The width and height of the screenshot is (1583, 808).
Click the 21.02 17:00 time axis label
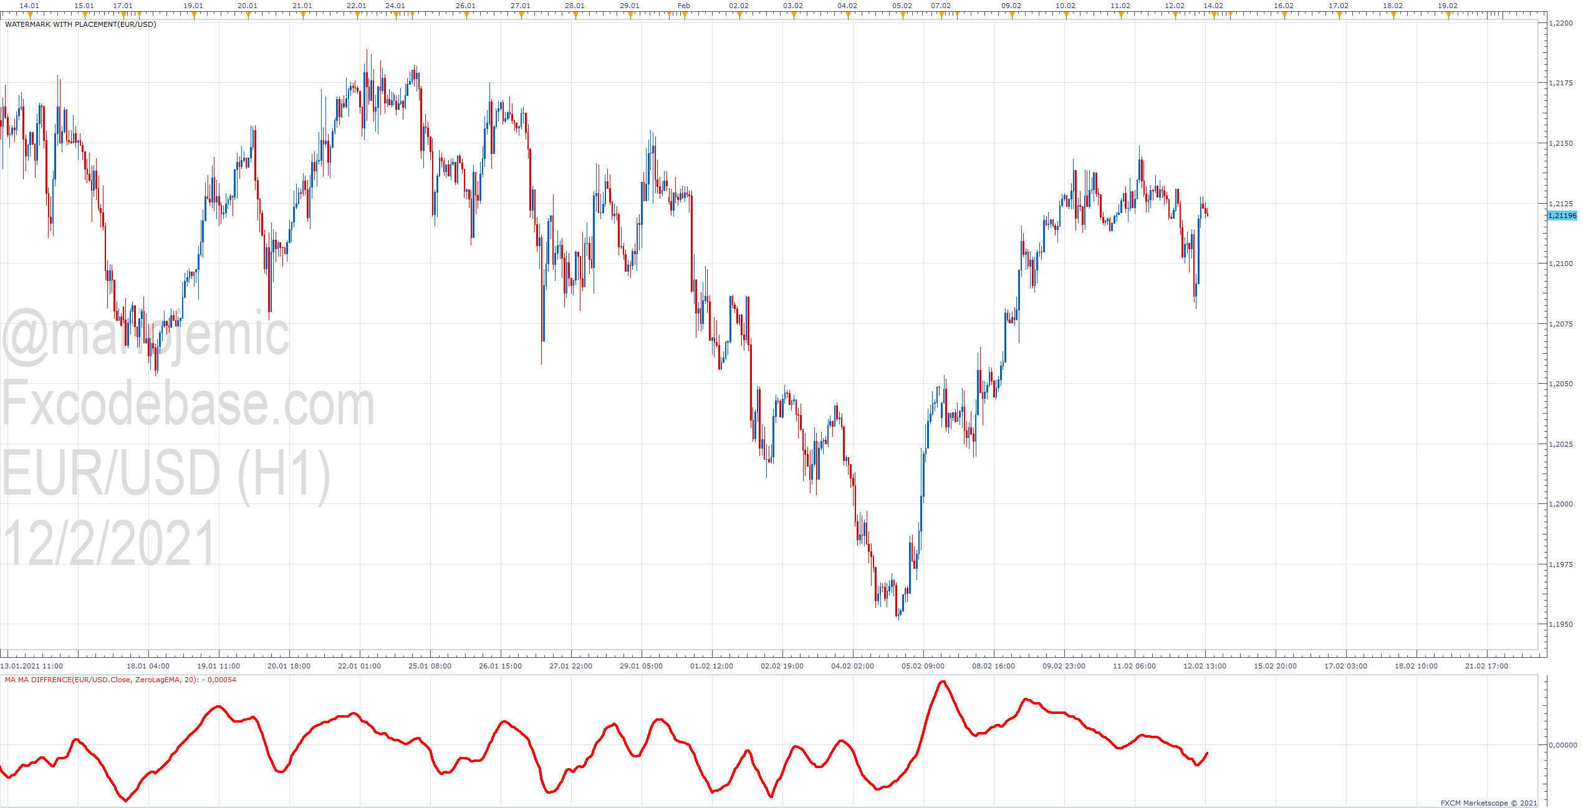tap(1487, 666)
